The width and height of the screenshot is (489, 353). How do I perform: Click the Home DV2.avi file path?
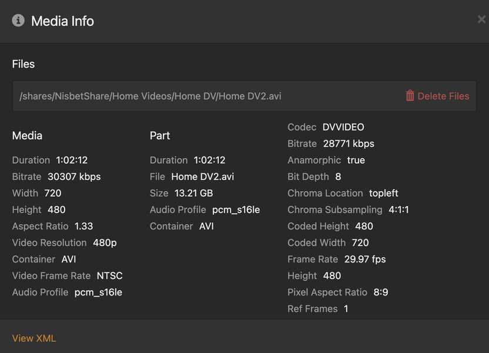click(150, 96)
